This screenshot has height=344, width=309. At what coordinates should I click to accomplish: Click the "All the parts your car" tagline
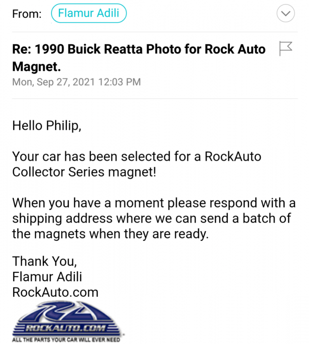(x=66, y=339)
